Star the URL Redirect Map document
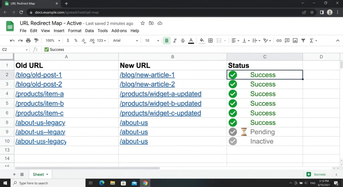The height and width of the screenshot is (187, 343). (x=143, y=23)
